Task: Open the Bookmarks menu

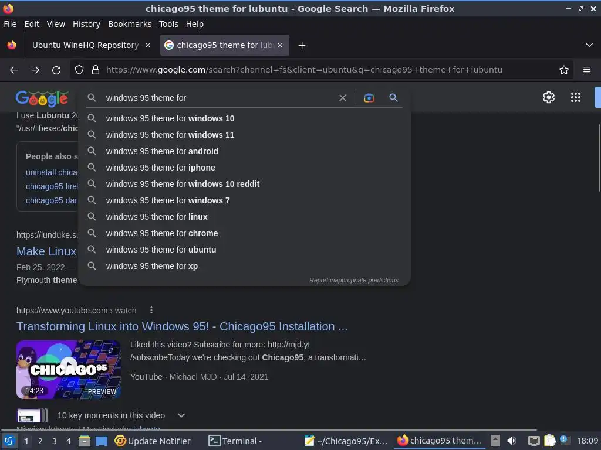Action: 130,24
